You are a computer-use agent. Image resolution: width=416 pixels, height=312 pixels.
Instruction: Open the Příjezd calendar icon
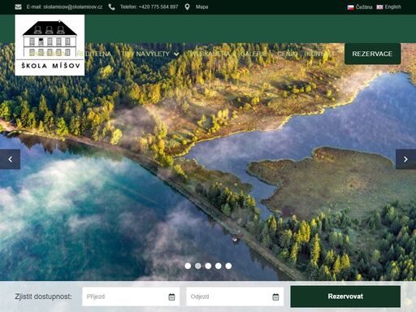[x=171, y=297]
